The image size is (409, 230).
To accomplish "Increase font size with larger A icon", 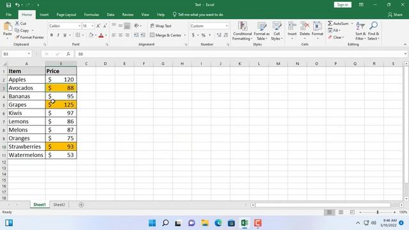I will 98,26.
